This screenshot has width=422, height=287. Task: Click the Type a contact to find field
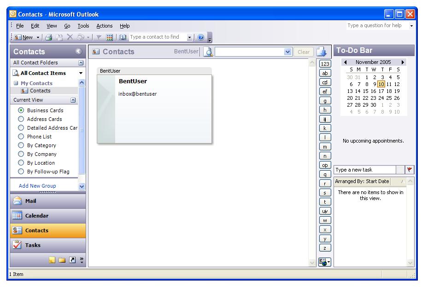click(158, 37)
